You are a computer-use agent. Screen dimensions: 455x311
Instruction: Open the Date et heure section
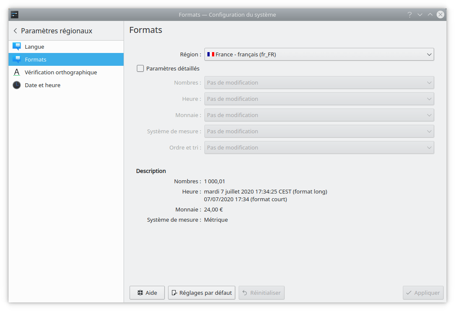click(42, 85)
